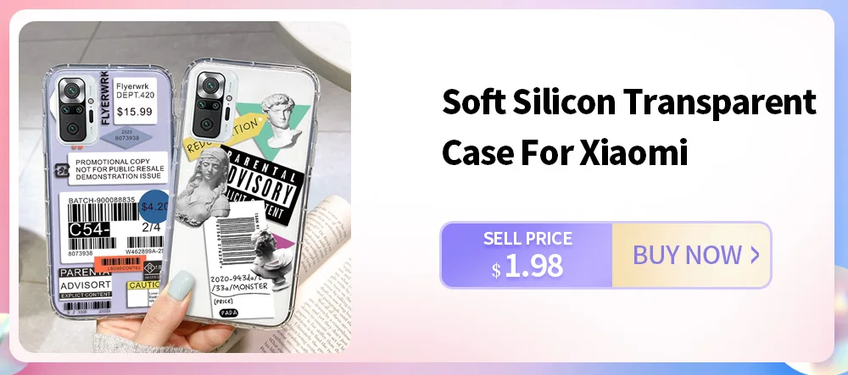The image size is (848, 375).
Task: Click the Promotional Copy label sticker
Action: [118, 168]
